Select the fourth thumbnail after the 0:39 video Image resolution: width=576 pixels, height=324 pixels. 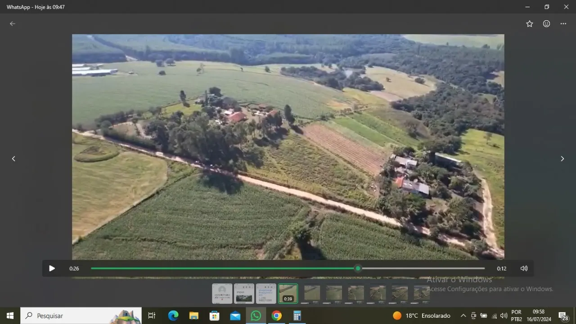378,293
